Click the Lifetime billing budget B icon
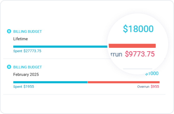This screenshot has height=114, width=174. point(9,31)
